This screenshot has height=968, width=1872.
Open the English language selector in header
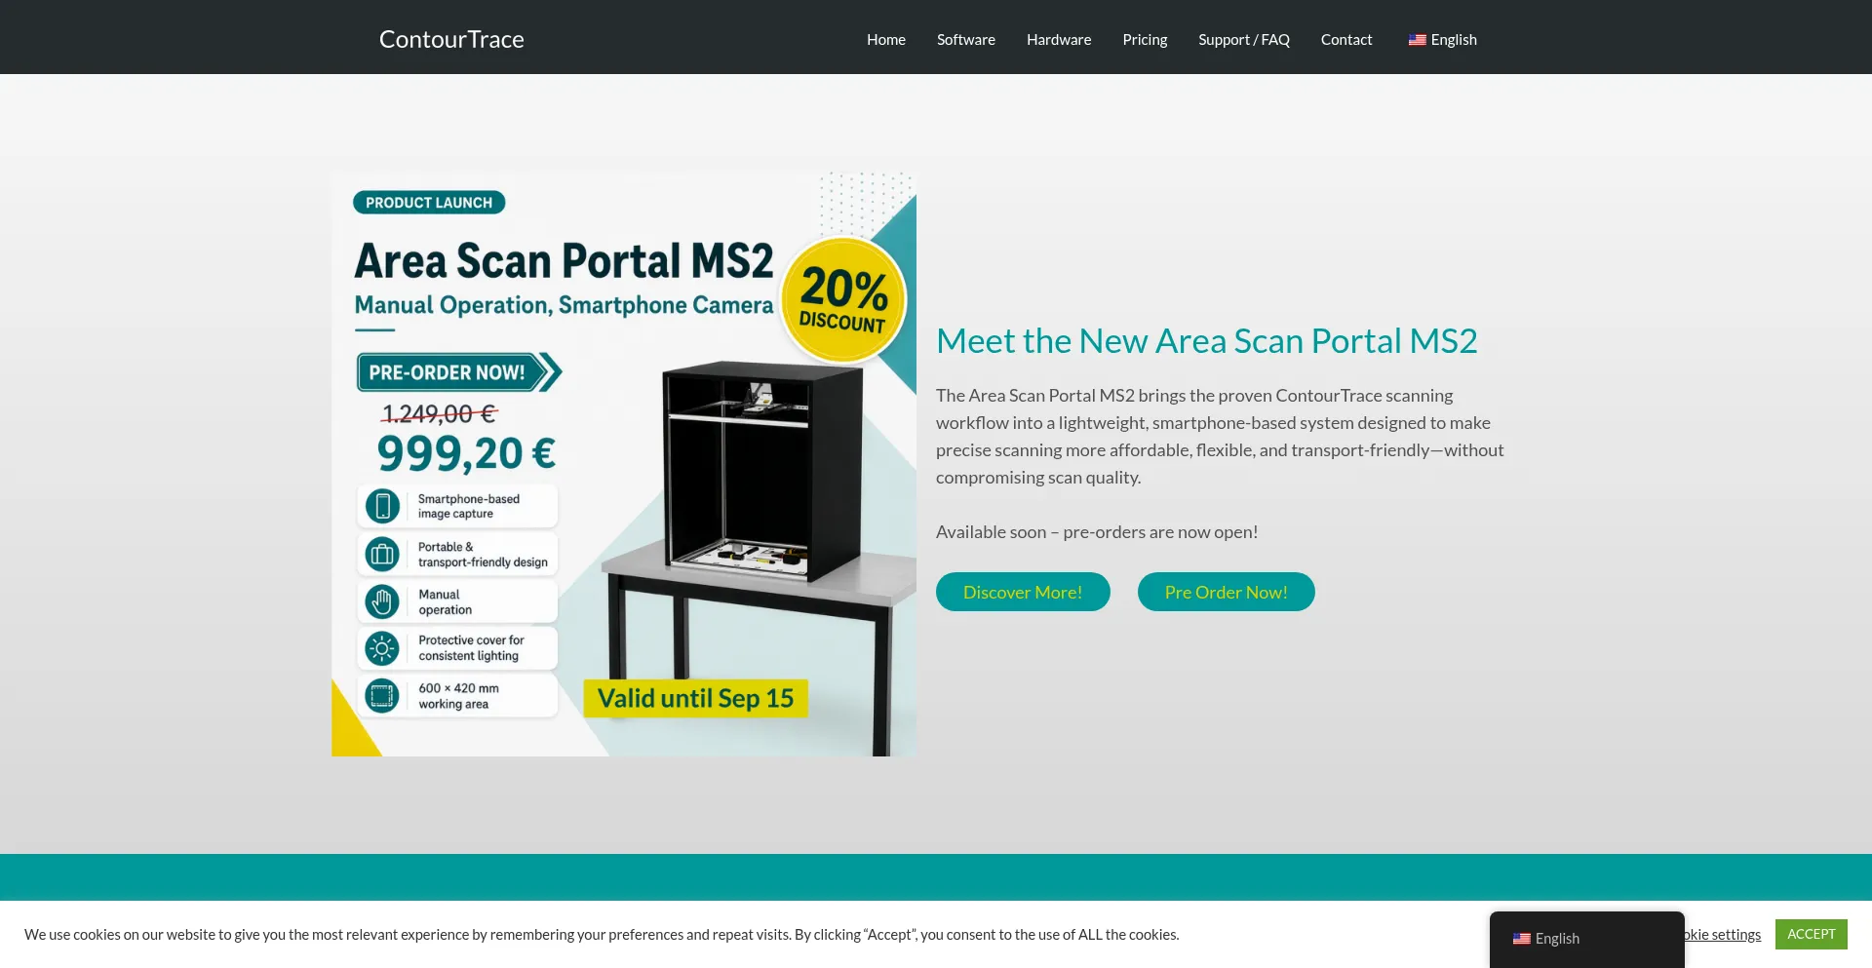coord(1443,39)
